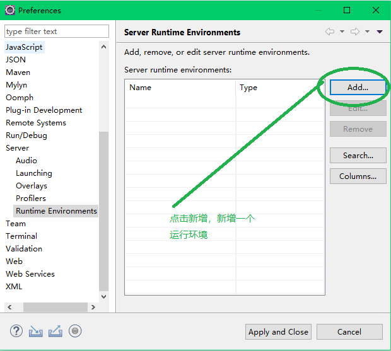Select XML in the preferences tree
This screenshot has height=351, width=391.
pyautogui.click(x=14, y=287)
